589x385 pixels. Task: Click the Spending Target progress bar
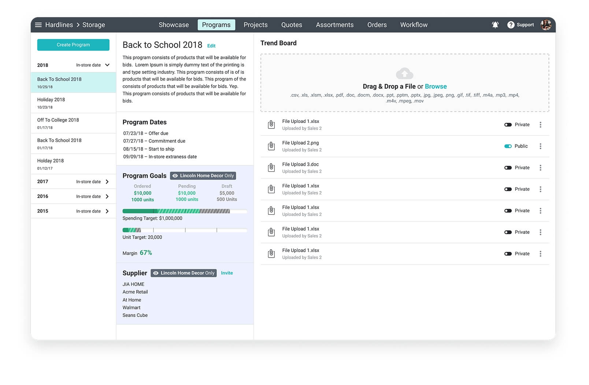185,211
